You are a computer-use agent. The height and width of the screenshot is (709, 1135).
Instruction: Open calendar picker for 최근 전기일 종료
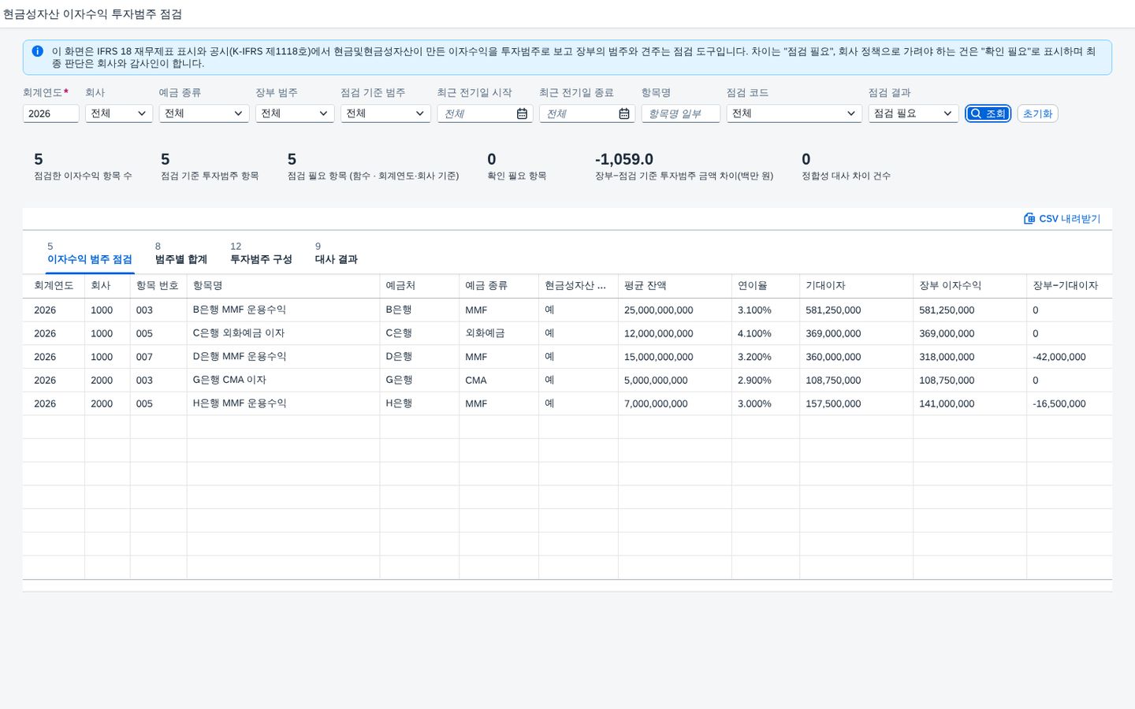(624, 113)
